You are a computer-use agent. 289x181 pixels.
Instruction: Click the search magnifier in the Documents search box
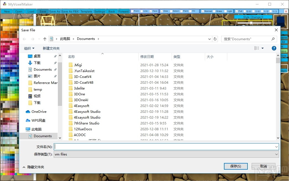(273, 39)
